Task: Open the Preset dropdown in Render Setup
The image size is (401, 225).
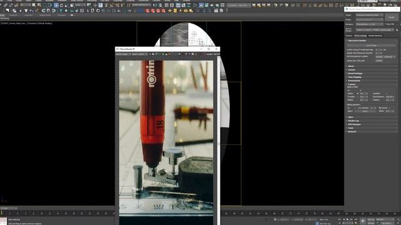Action: pyautogui.click(x=370, y=19)
